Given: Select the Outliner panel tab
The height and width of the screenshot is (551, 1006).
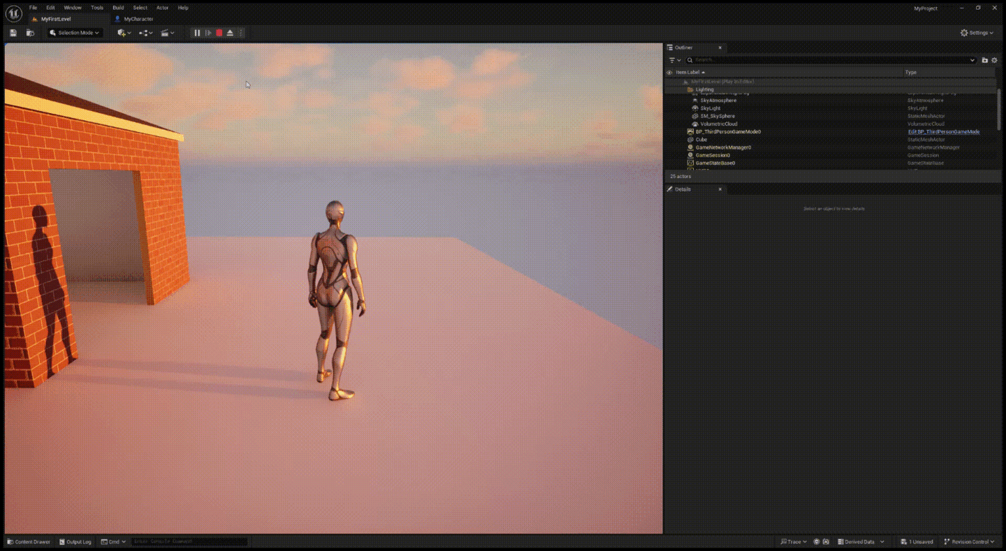Looking at the screenshot, I should point(684,47).
